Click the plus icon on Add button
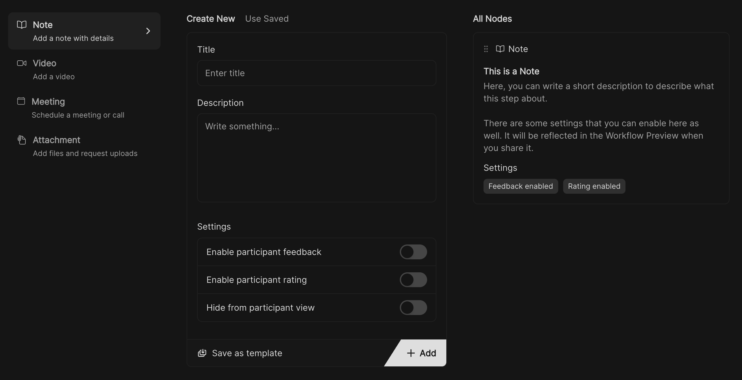This screenshot has height=380, width=742. (x=411, y=353)
